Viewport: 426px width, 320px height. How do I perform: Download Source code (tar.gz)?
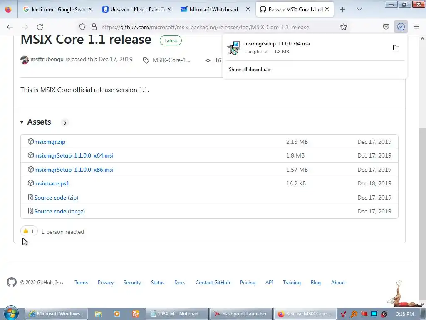tap(59, 211)
